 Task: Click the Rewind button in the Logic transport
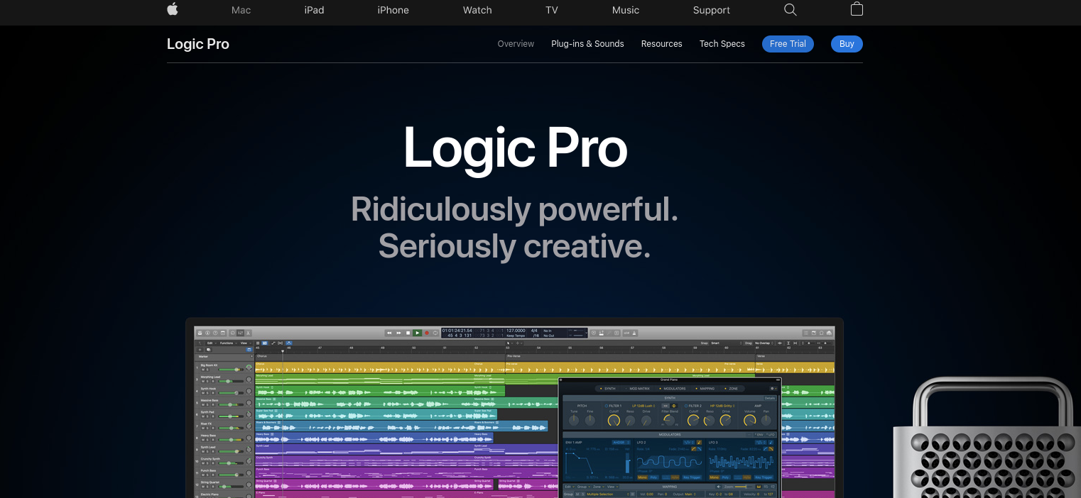tap(389, 333)
